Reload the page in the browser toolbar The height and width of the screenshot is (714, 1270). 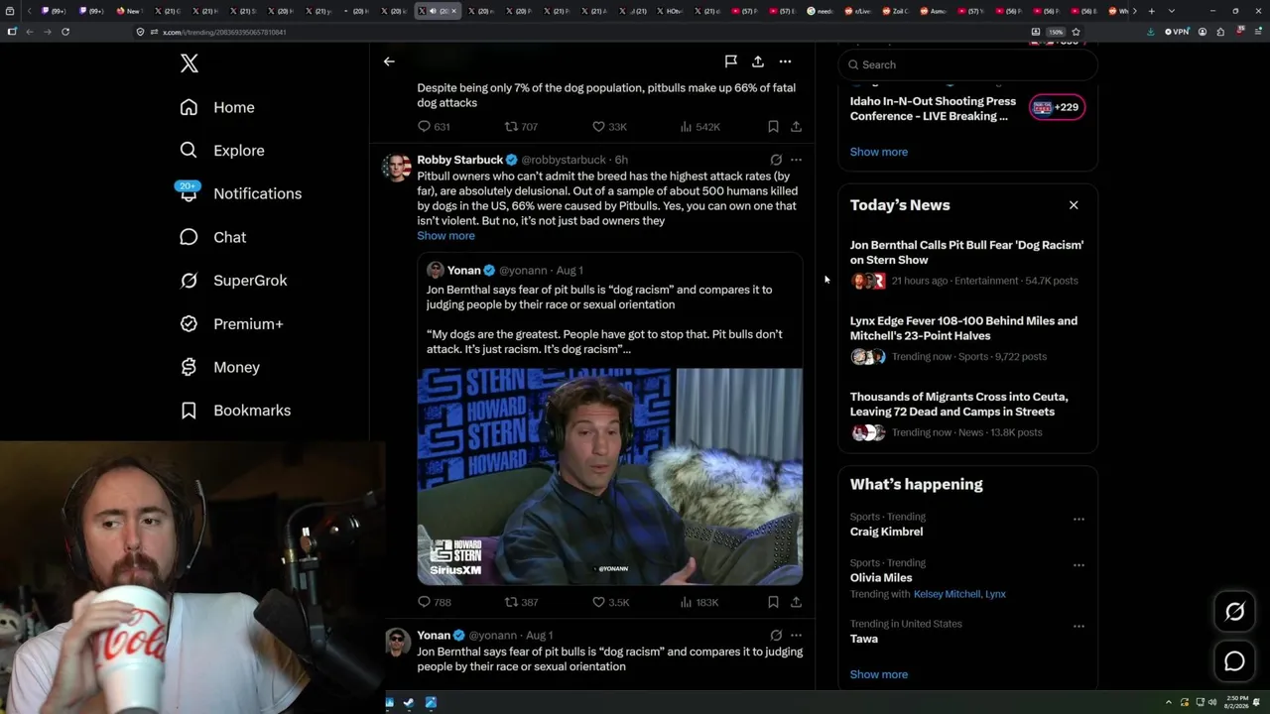[65, 32]
